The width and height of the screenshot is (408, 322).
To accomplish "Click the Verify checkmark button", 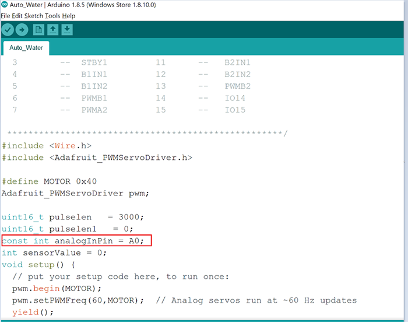I will [8, 30].
